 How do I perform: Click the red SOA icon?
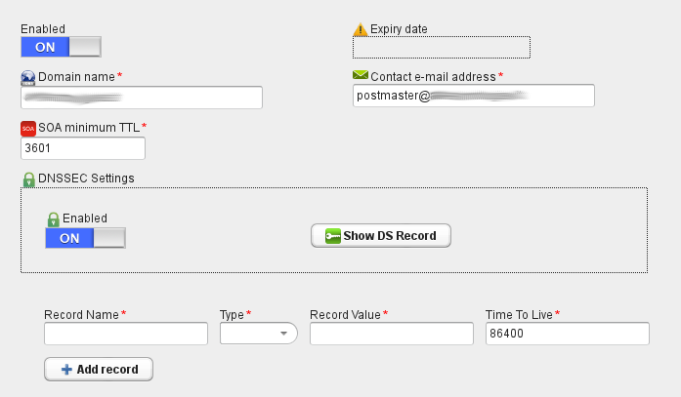pos(28,129)
